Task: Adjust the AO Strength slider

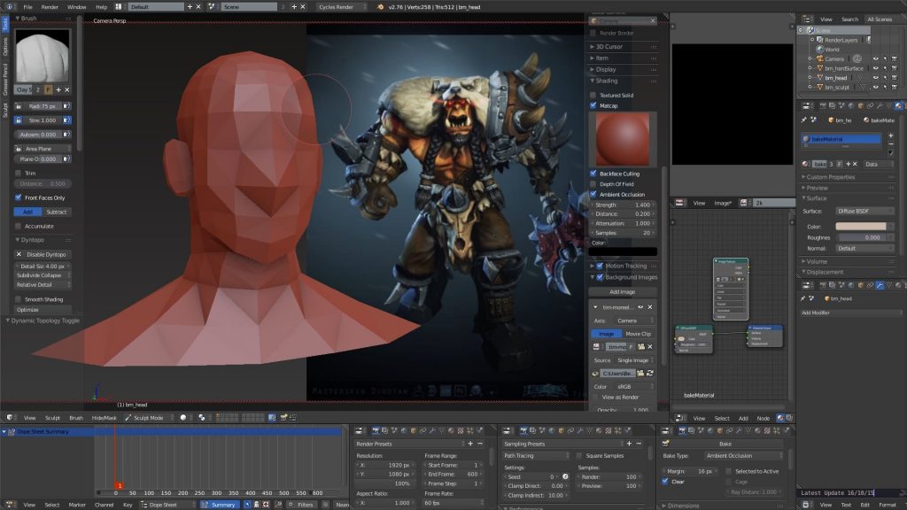Action: coord(623,205)
